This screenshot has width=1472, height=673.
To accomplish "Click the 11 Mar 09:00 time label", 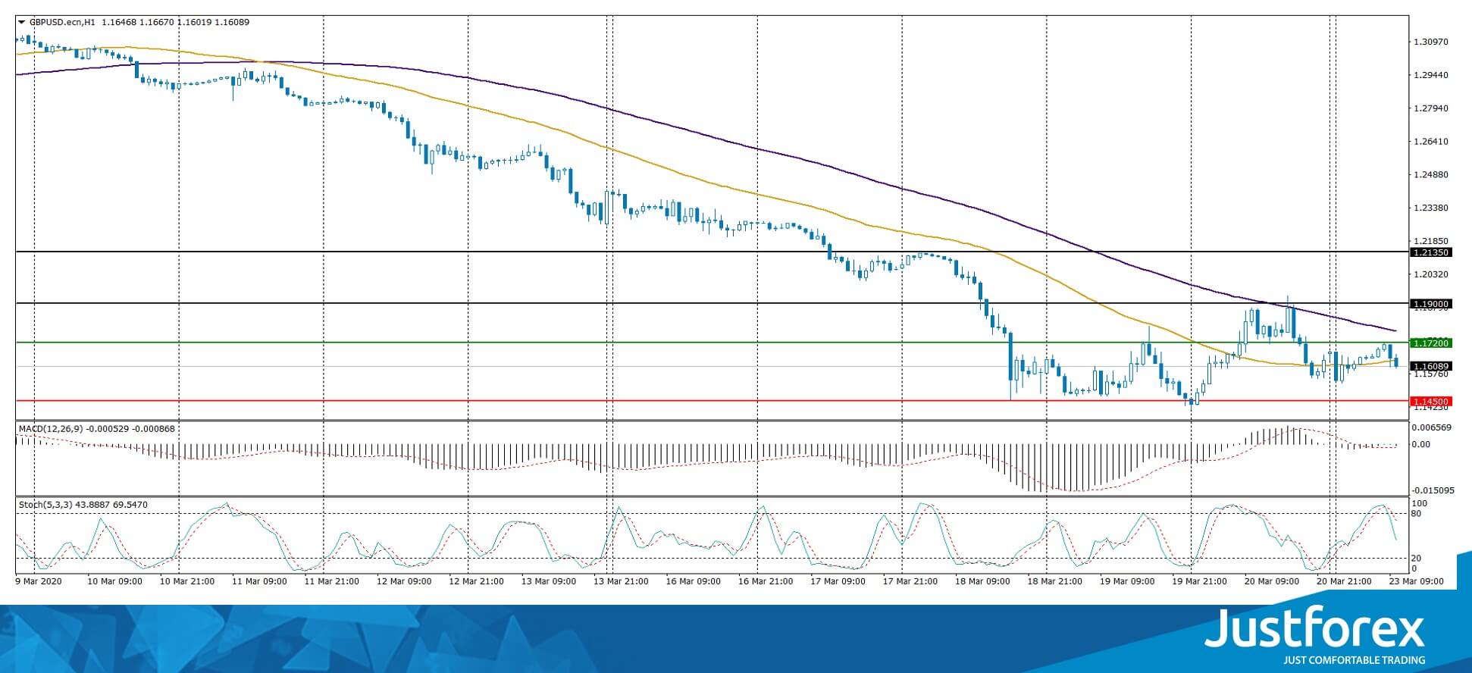I will click(x=260, y=581).
